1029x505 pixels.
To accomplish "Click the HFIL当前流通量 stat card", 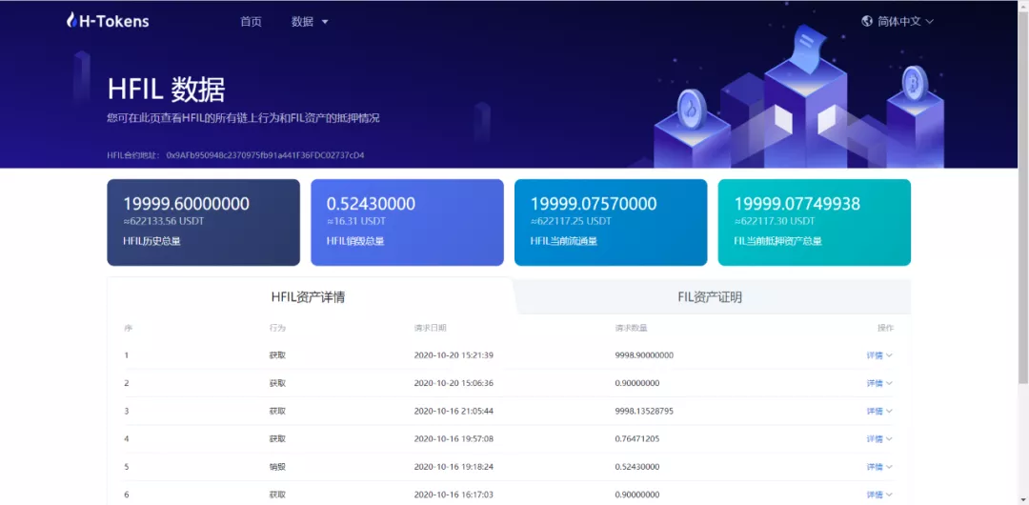I will [611, 223].
